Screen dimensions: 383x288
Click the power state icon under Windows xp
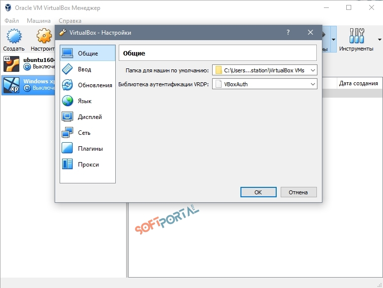(27, 88)
